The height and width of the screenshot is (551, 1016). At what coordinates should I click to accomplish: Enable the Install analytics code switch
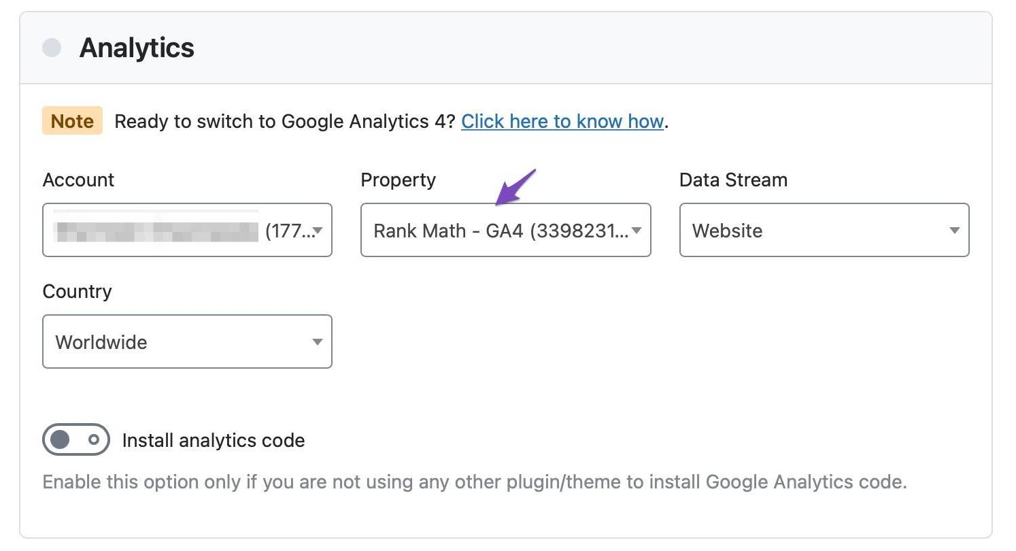tap(75, 440)
